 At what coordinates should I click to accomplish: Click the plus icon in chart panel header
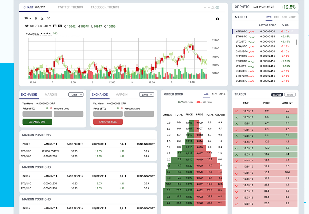209,7
